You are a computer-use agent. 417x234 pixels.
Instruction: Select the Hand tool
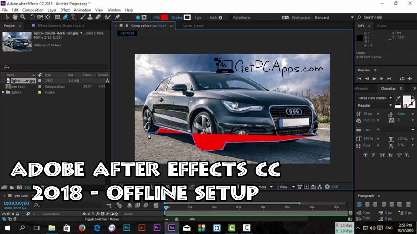coord(15,17)
